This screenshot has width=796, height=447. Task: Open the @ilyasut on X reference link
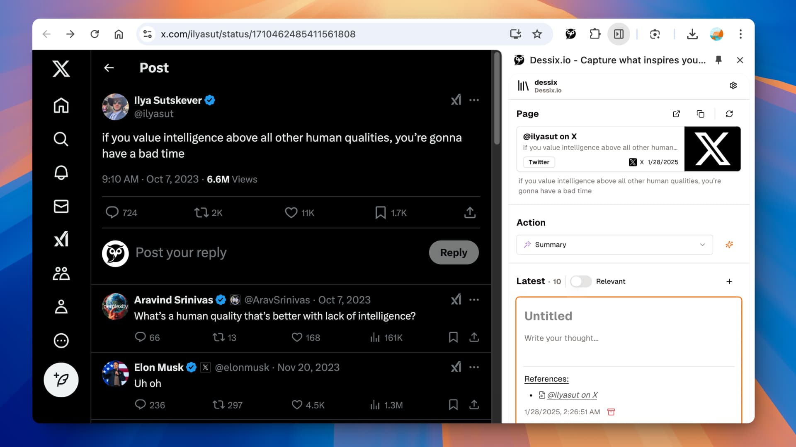tap(572, 395)
